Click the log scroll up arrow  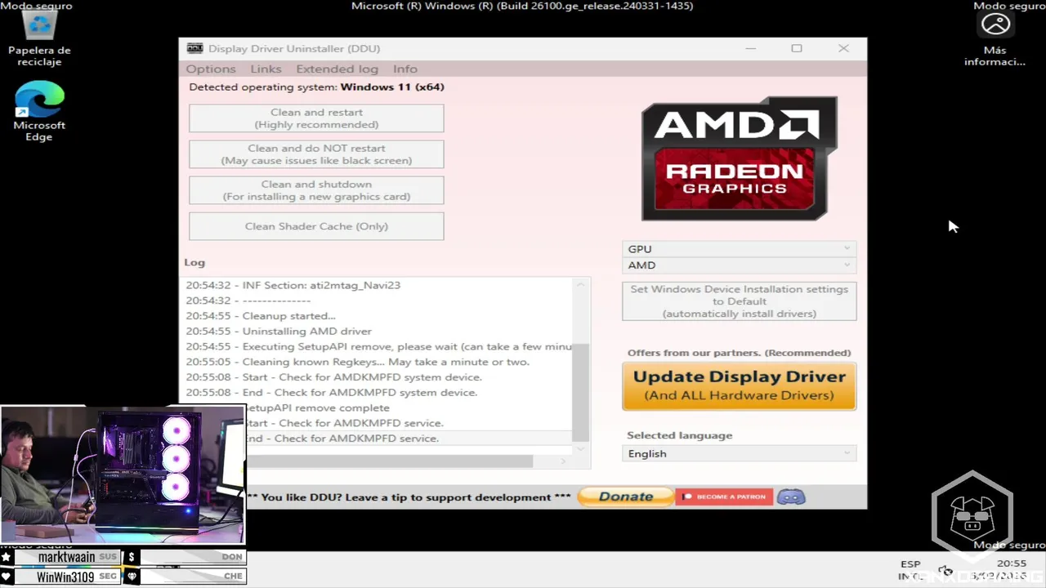coord(580,284)
